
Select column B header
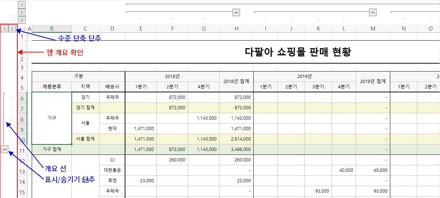tap(52, 28)
